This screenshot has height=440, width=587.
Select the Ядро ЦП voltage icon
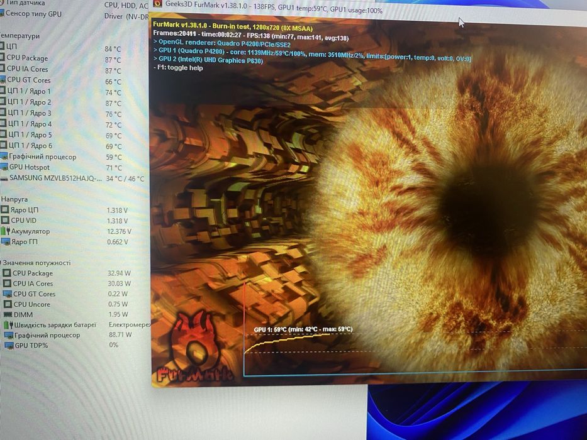(4, 209)
